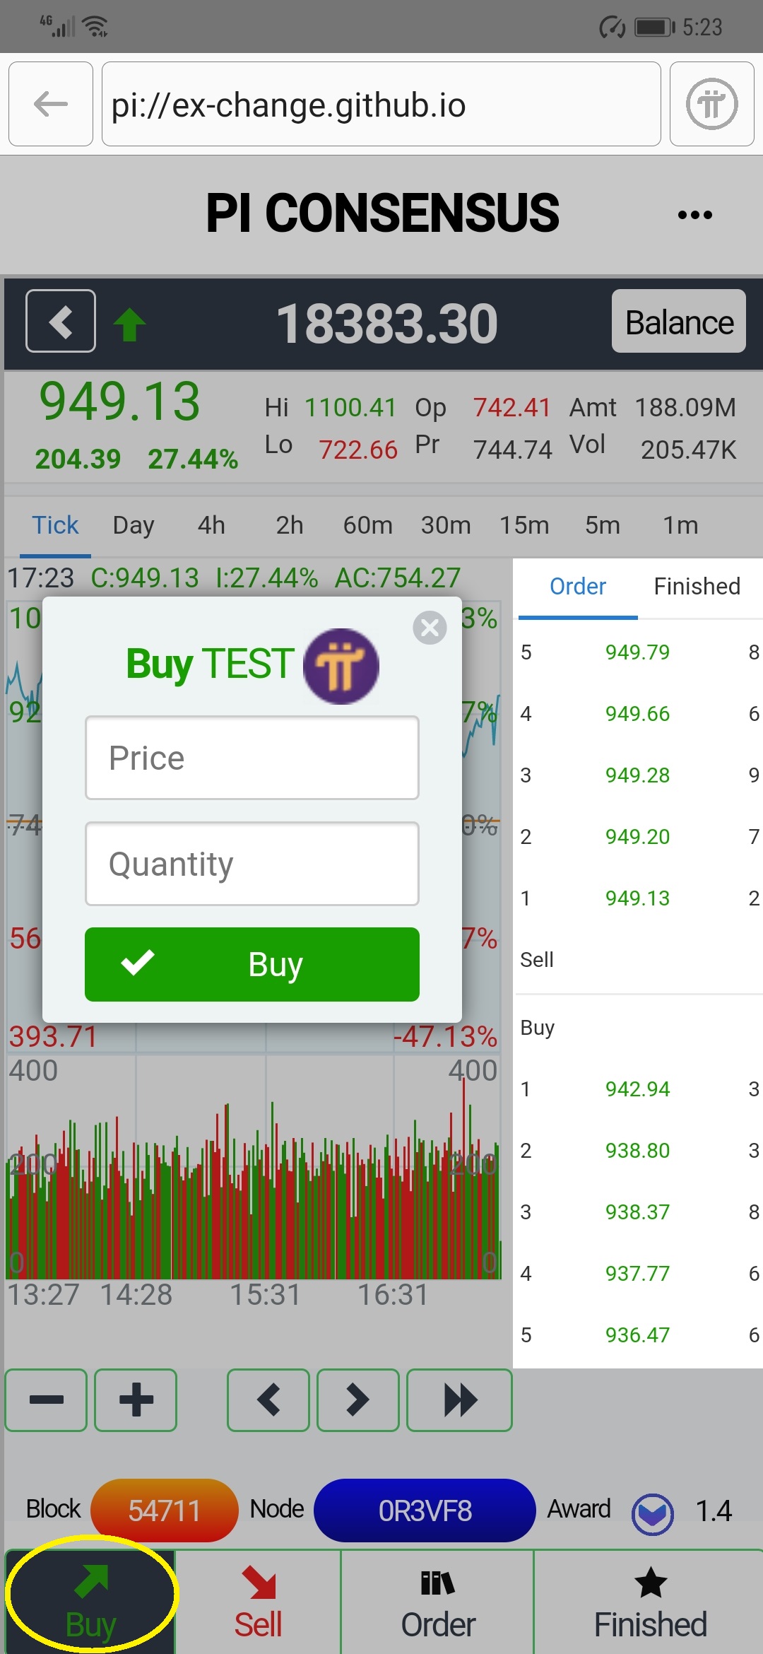
Task: Jump to latest with fast-forward button
Action: (459, 1400)
